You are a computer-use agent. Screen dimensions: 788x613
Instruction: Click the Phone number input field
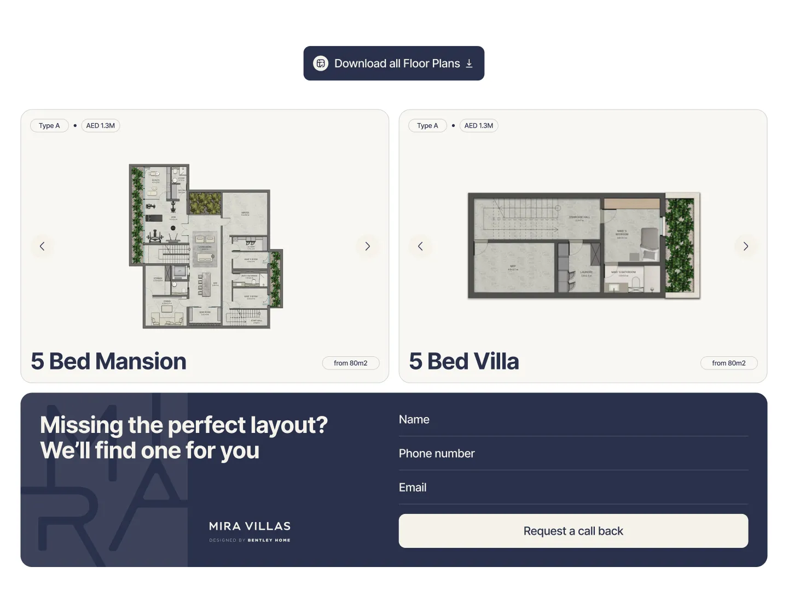click(573, 453)
